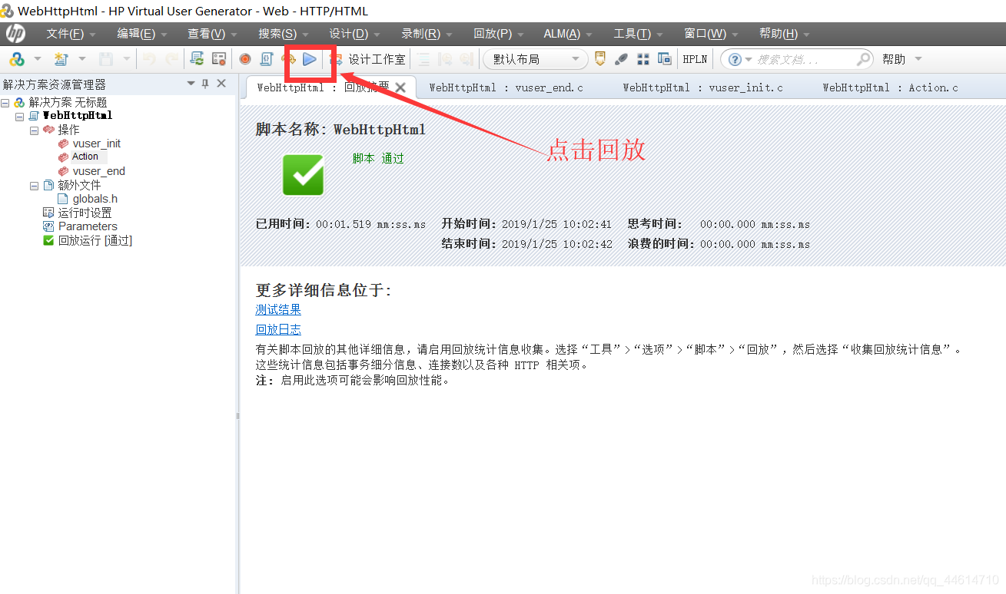Close the Solution Explorer panel
Screen dimensions: 1006x594
[221, 84]
